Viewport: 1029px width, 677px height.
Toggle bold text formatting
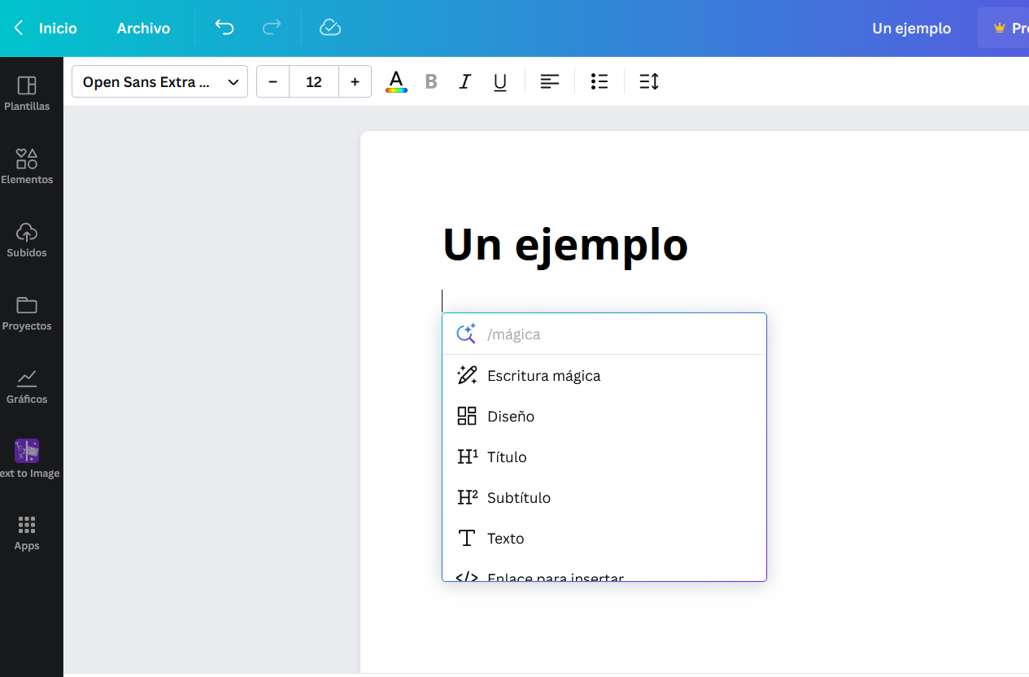431,81
